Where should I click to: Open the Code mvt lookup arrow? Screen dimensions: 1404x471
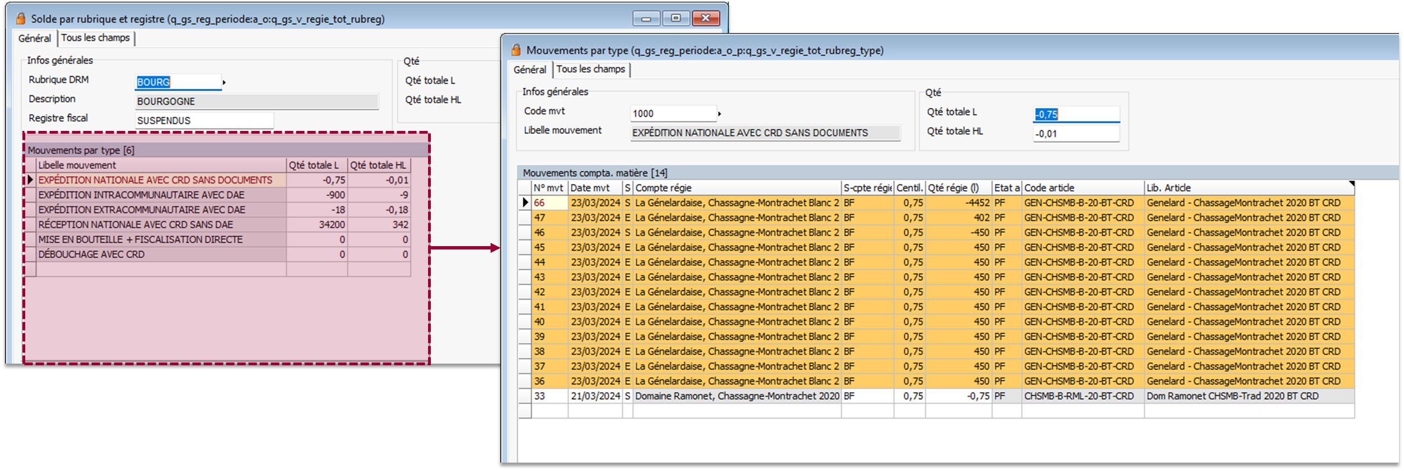719,114
